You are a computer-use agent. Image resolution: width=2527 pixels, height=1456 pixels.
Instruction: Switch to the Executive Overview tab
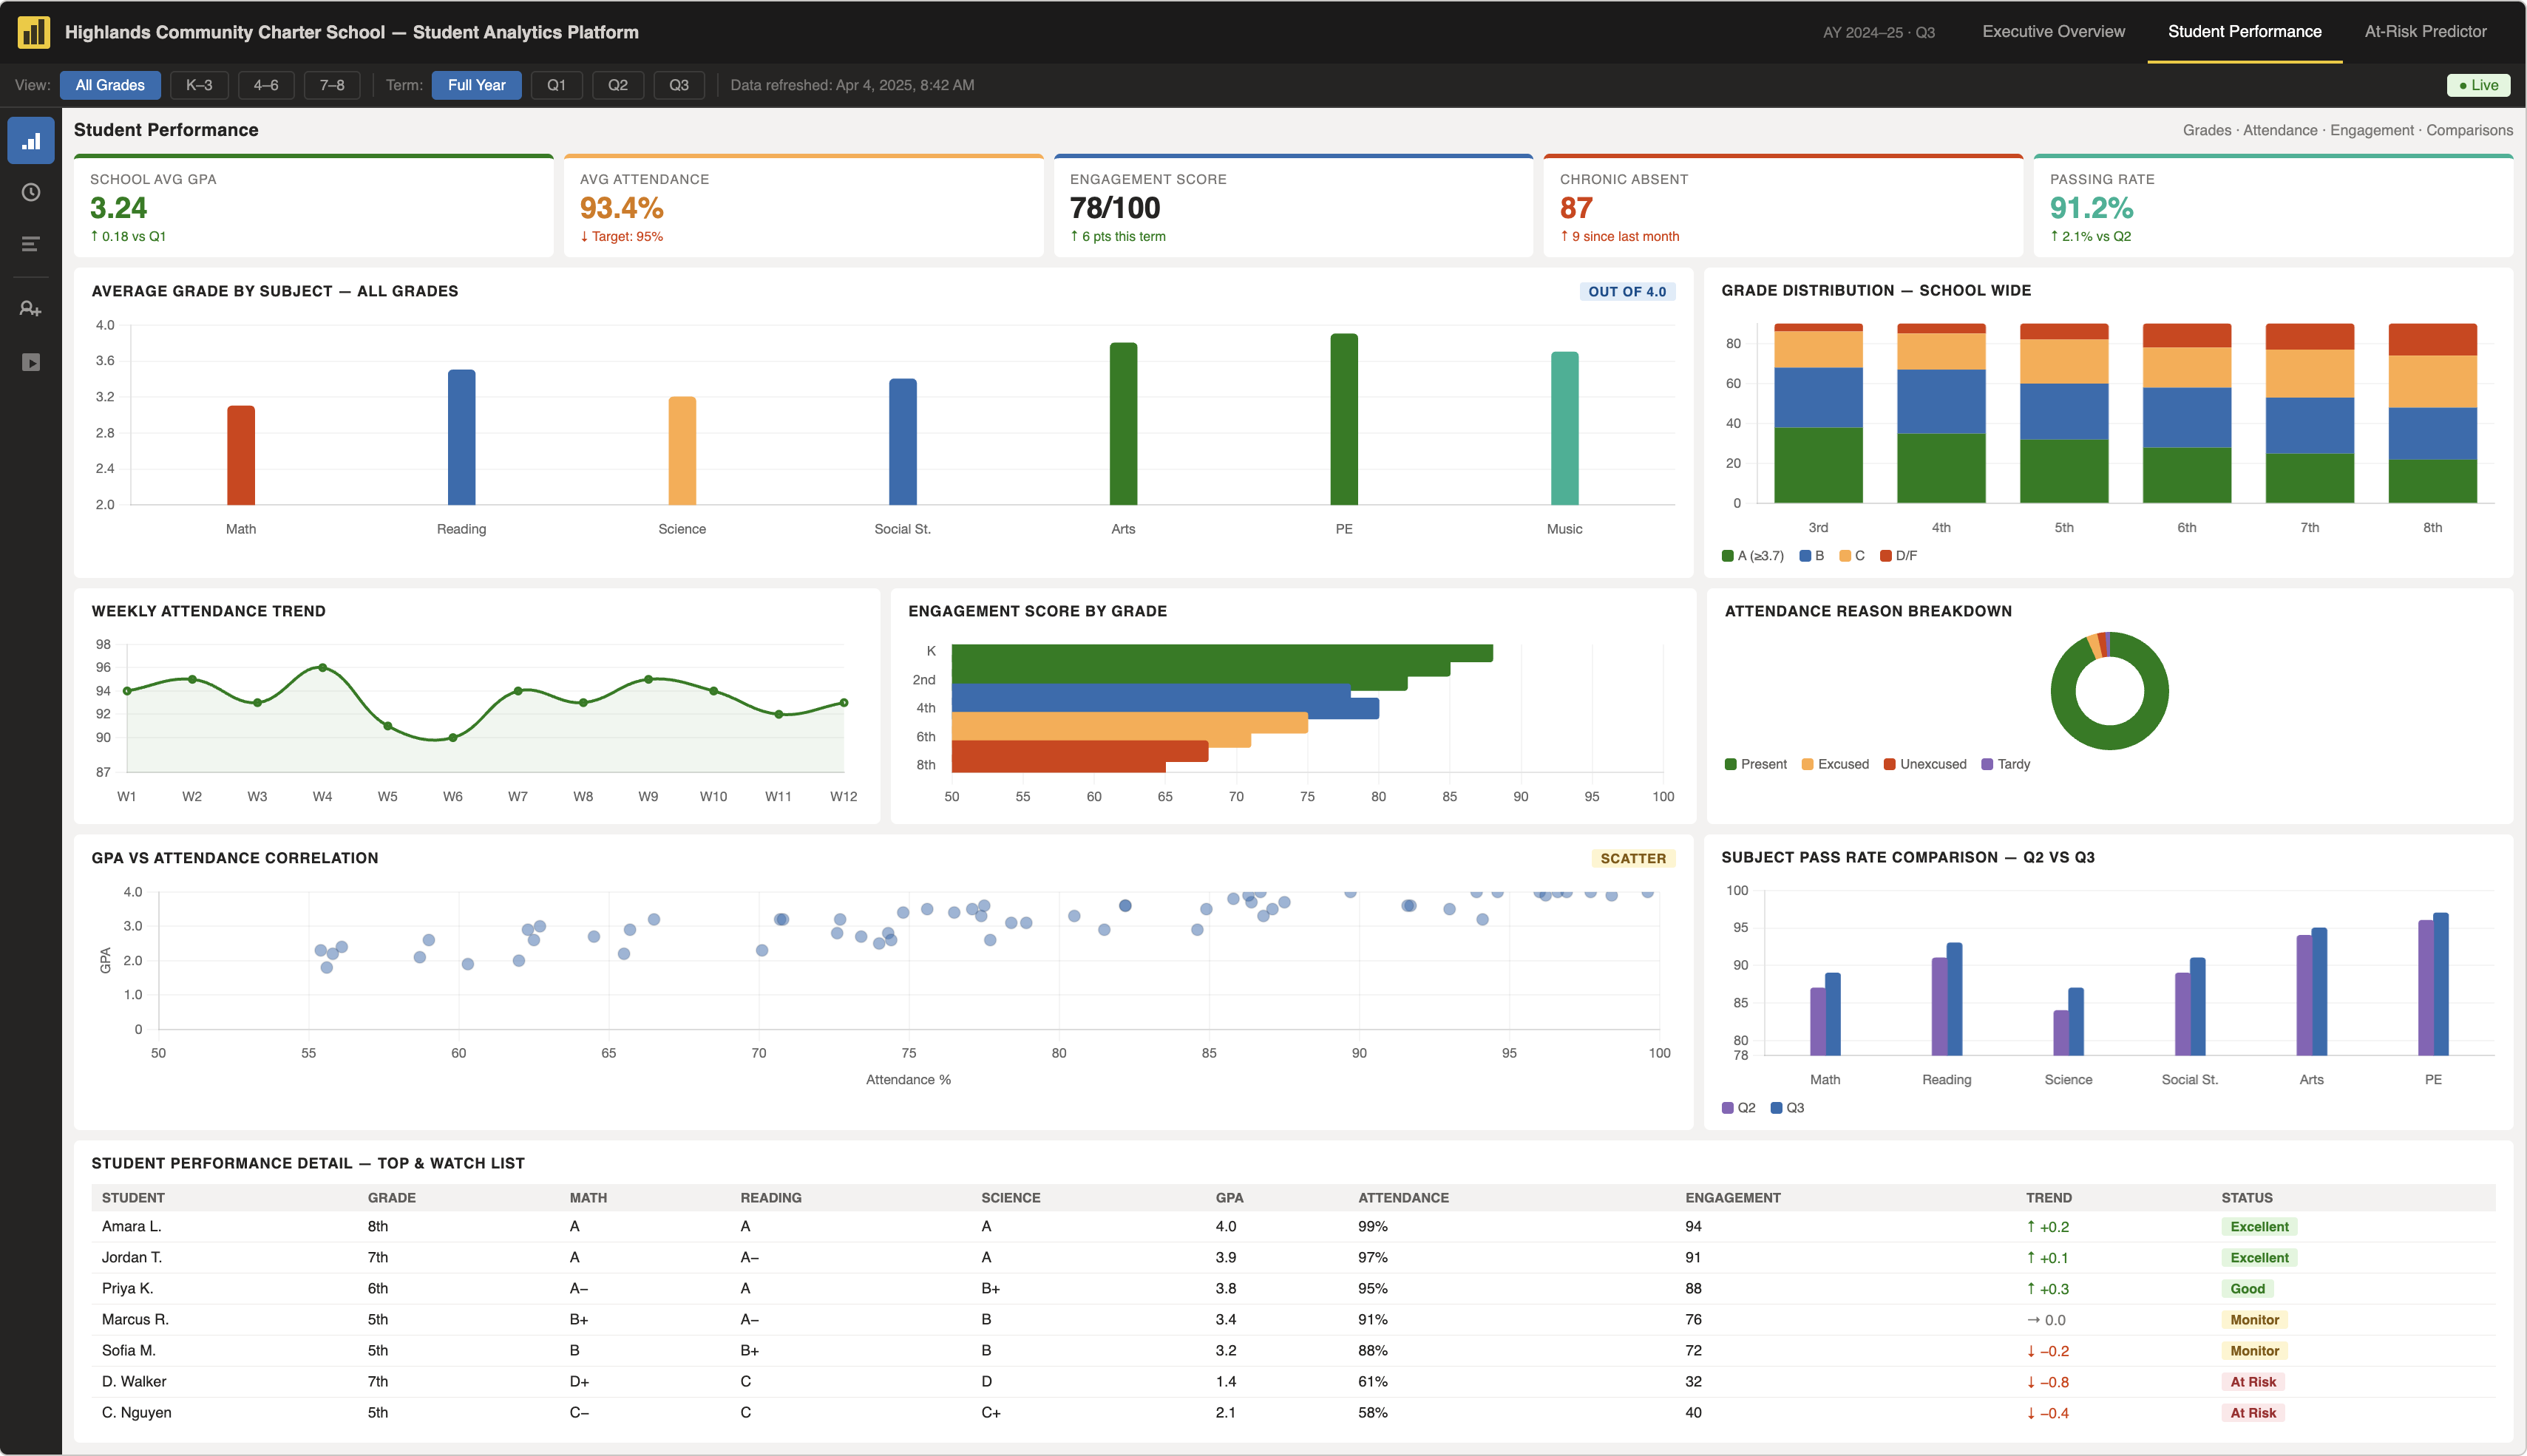tap(2052, 31)
